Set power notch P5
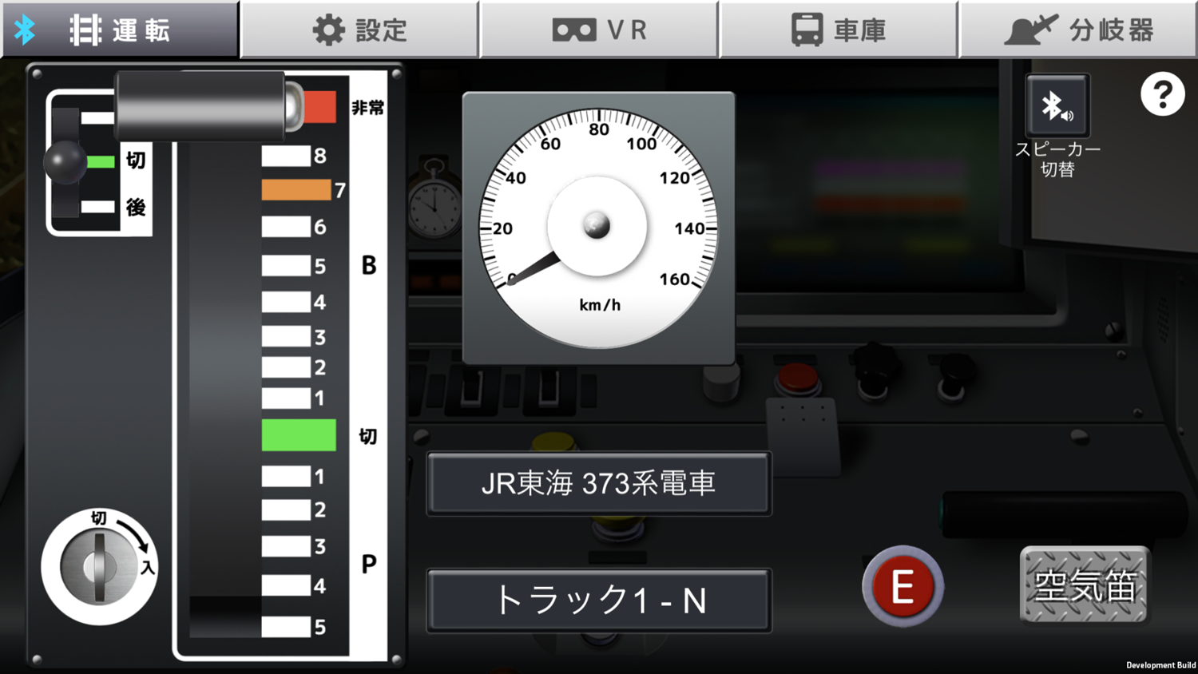1198x674 pixels. click(x=286, y=627)
